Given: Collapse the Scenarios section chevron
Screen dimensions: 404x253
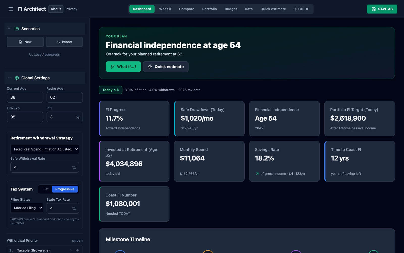Looking at the screenshot, I should click(9, 29).
